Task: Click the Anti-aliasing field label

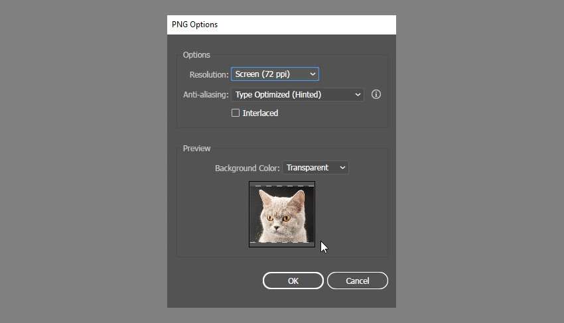Action: [206, 95]
